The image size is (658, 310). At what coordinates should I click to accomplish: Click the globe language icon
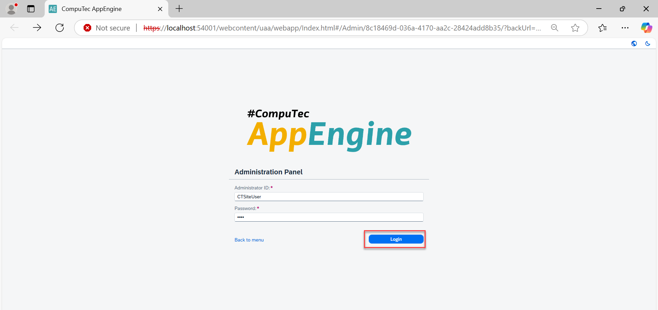(634, 44)
